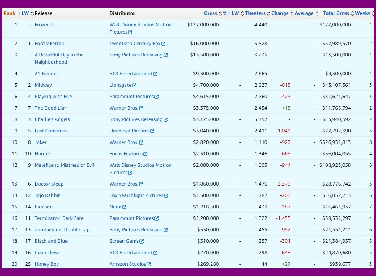Open the external link icon beside Neon

(124, 207)
